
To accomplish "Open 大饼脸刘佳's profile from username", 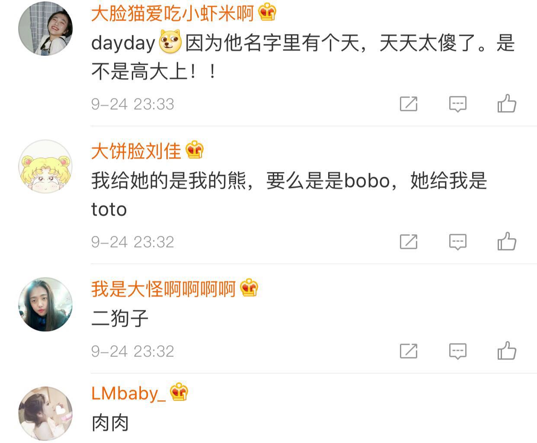I will (x=136, y=151).
